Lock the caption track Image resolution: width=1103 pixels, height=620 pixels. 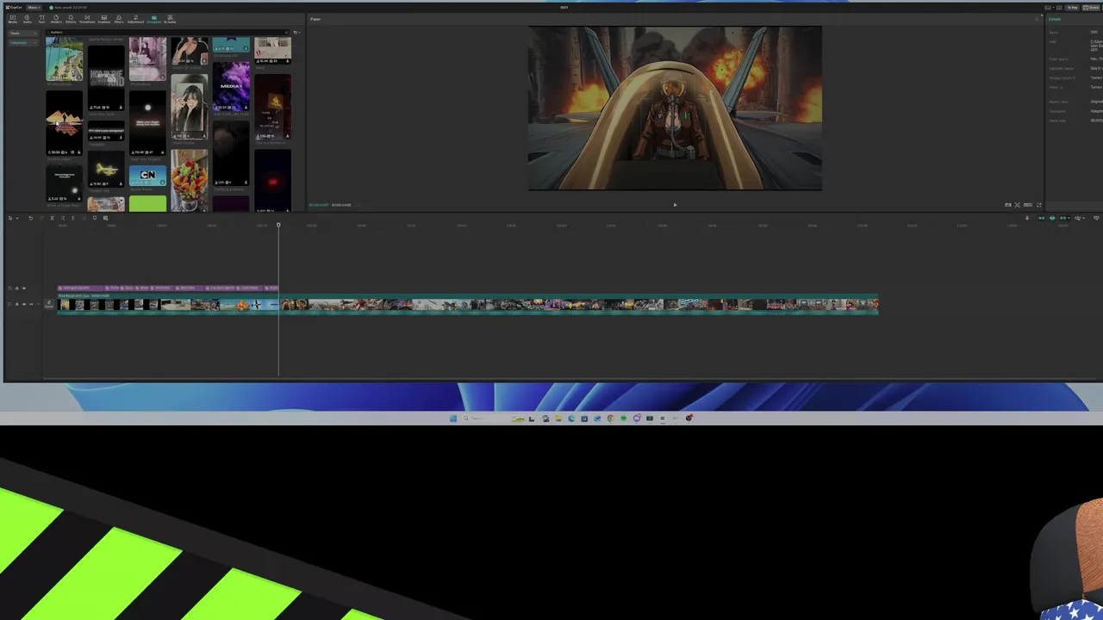click(17, 288)
